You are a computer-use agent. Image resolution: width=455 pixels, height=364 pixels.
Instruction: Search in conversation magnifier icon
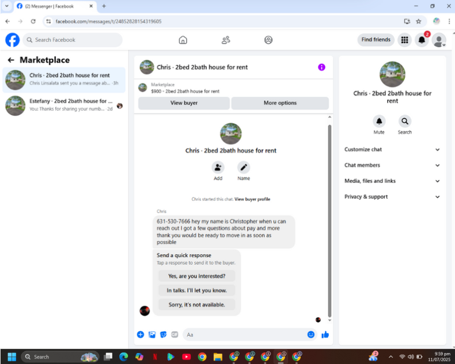coord(405,122)
